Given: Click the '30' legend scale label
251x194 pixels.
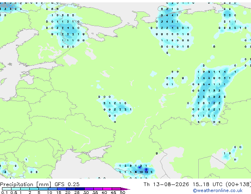Looking at the screenshot, I should (86, 192).
